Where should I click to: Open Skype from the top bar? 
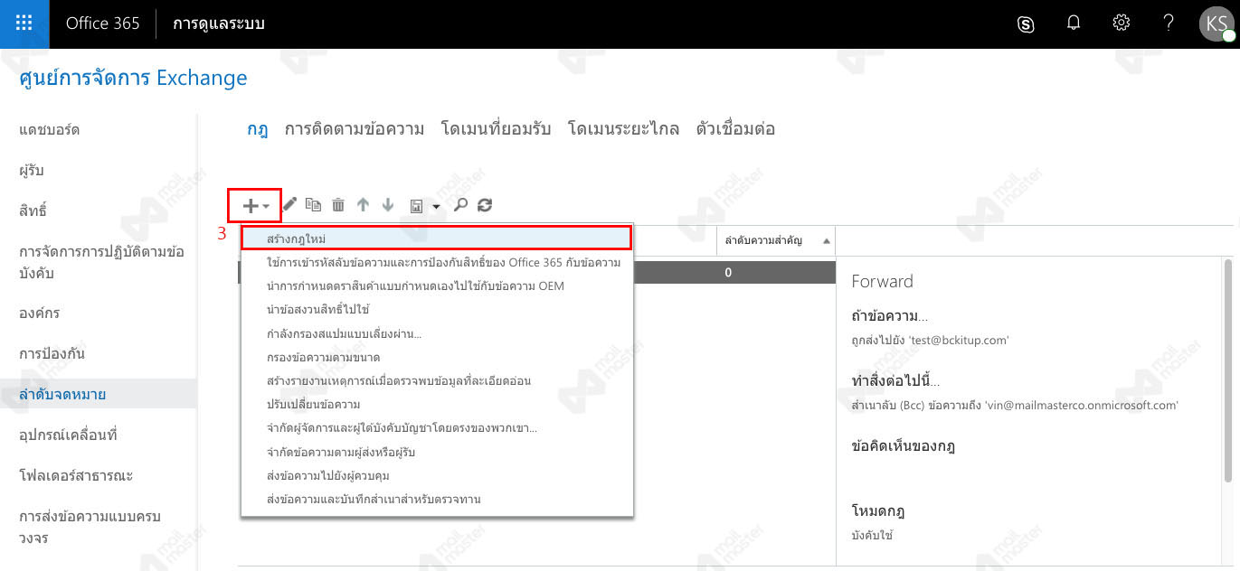pyautogui.click(x=1026, y=24)
